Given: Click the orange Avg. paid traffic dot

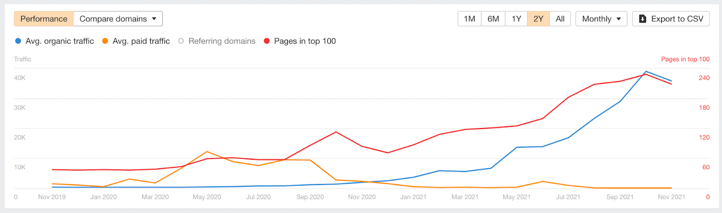Looking at the screenshot, I should coord(105,41).
